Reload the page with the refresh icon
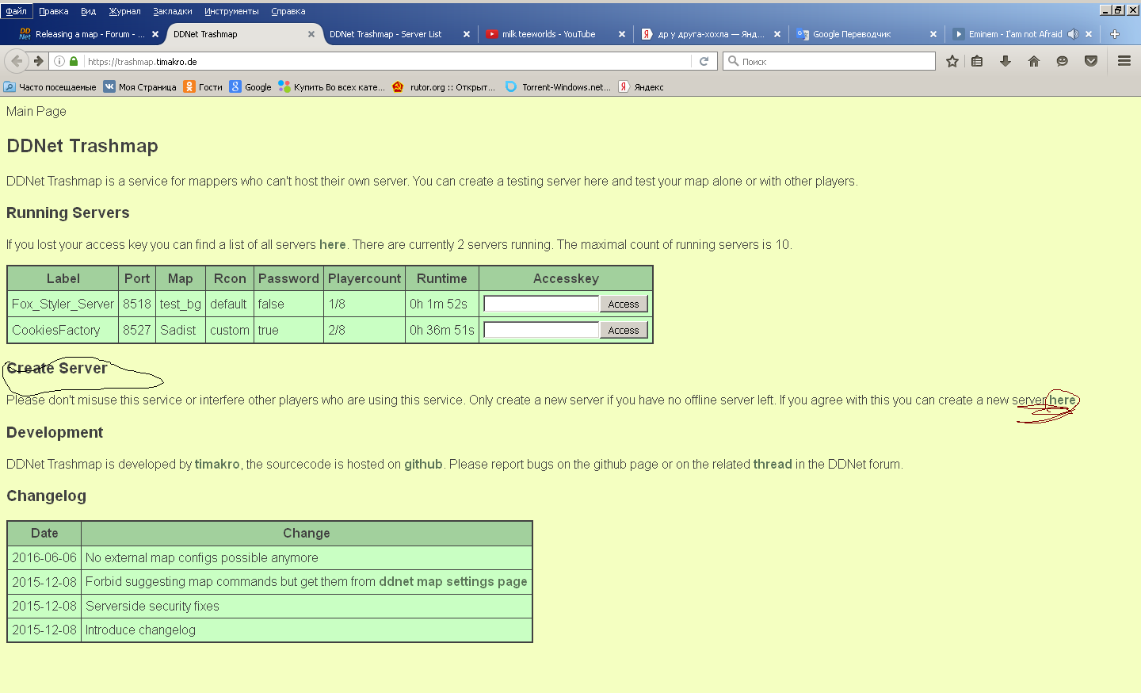The height and width of the screenshot is (693, 1141). coord(704,60)
